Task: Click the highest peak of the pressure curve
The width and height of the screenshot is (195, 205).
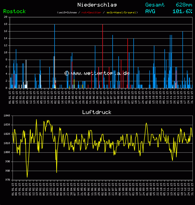Action: click(x=37, y=119)
